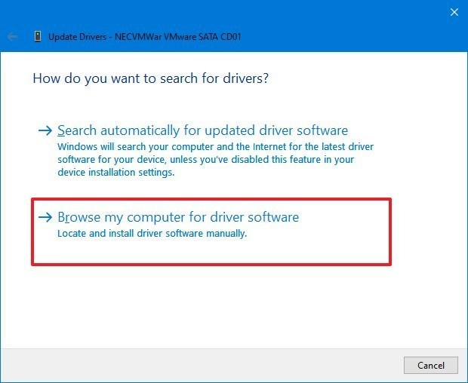Select Search automatically for updated driver software
Screen dimensions: 468x383
(x=202, y=130)
